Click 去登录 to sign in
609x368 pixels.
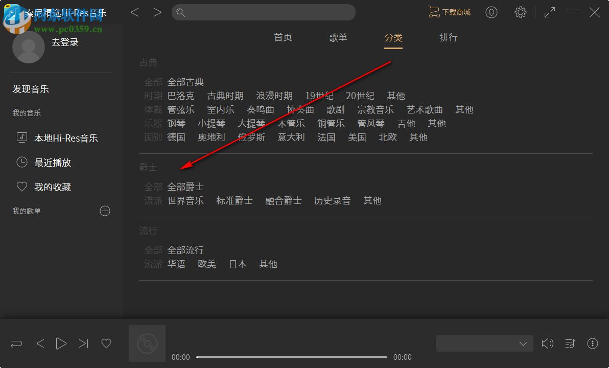(x=65, y=42)
